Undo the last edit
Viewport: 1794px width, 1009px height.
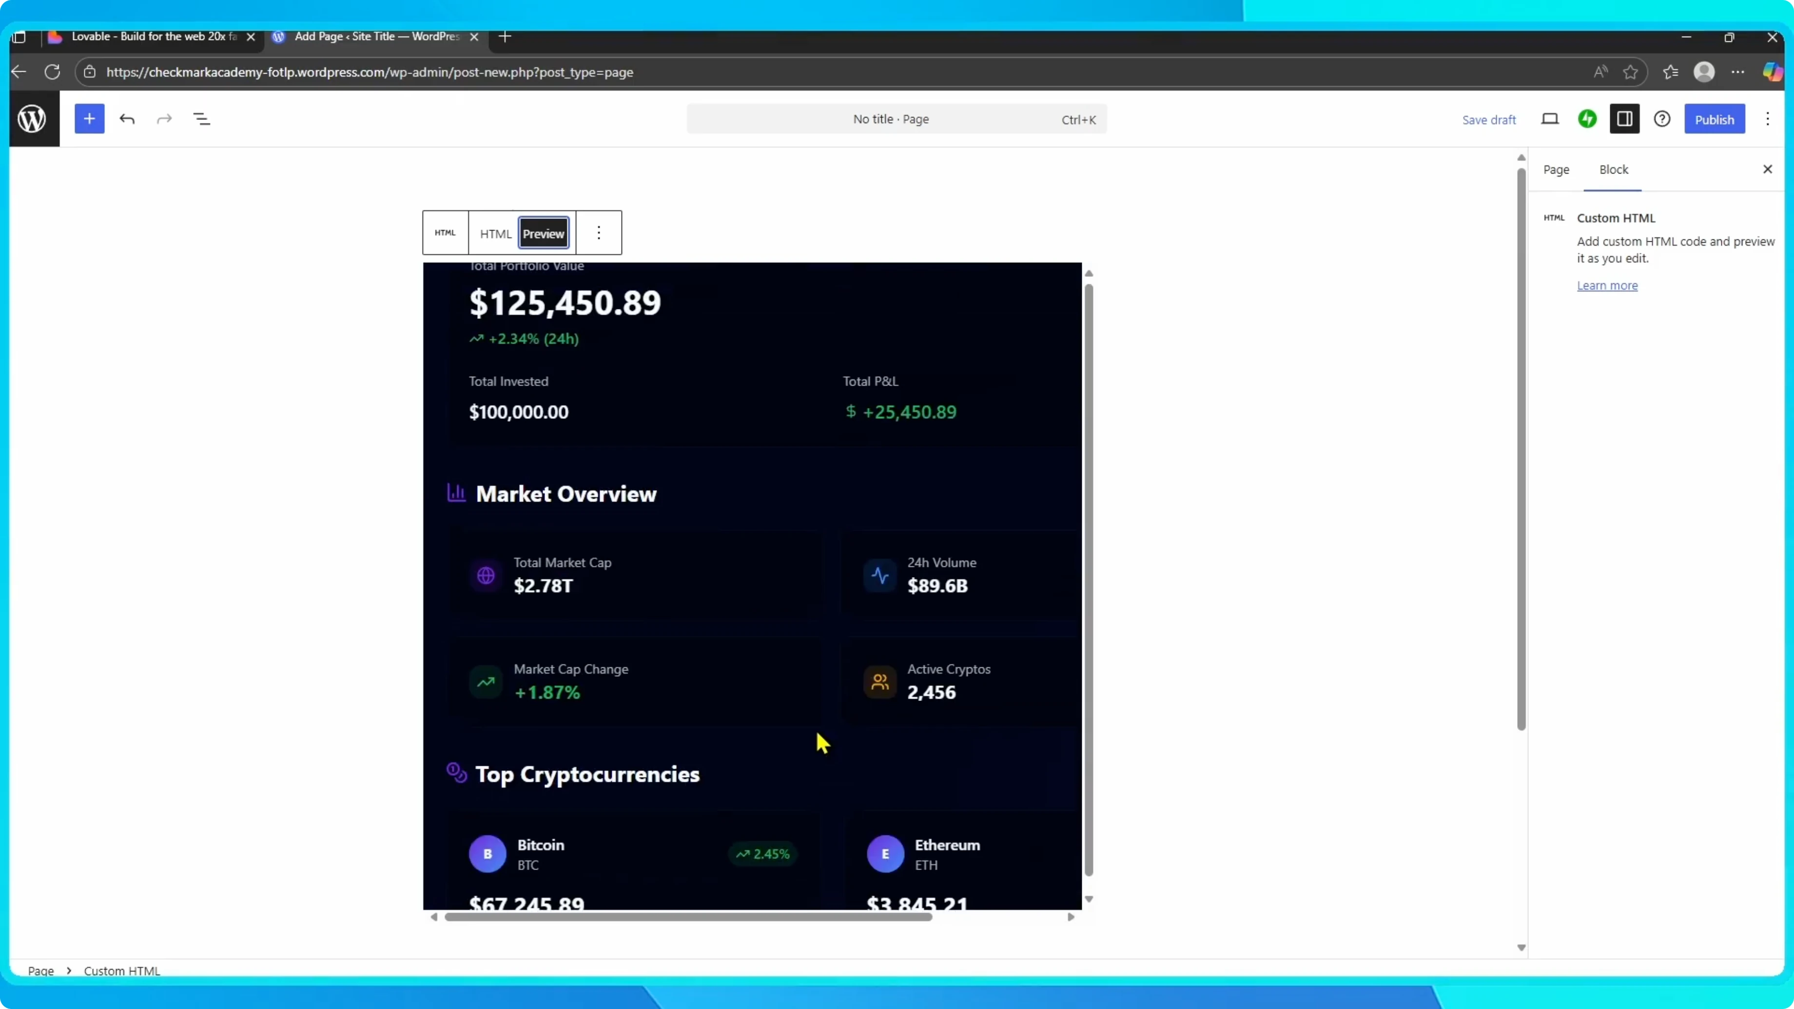tap(127, 119)
